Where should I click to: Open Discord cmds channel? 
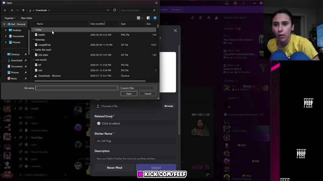(x=35, y=109)
